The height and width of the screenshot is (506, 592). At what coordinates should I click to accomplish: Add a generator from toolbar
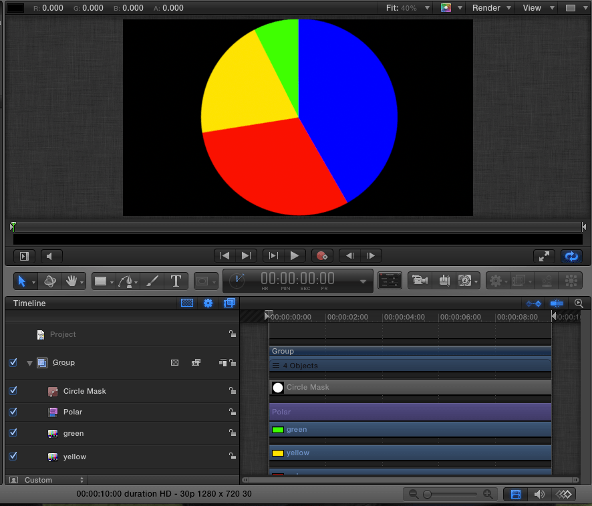(x=465, y=281)
